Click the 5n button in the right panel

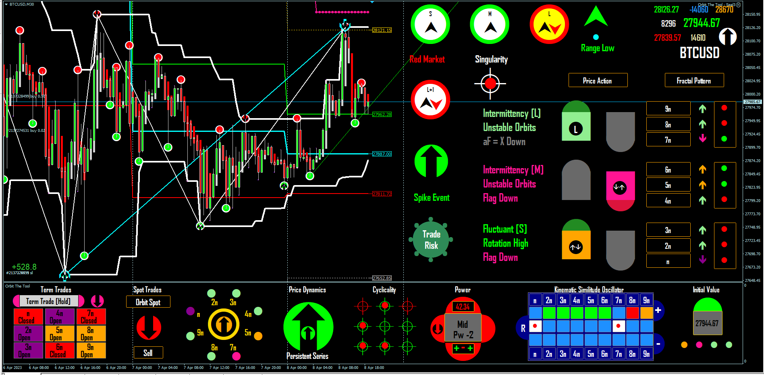668,185
